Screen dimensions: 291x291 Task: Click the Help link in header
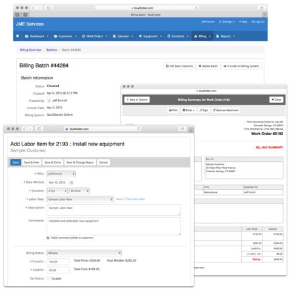(x=243, y=22)
